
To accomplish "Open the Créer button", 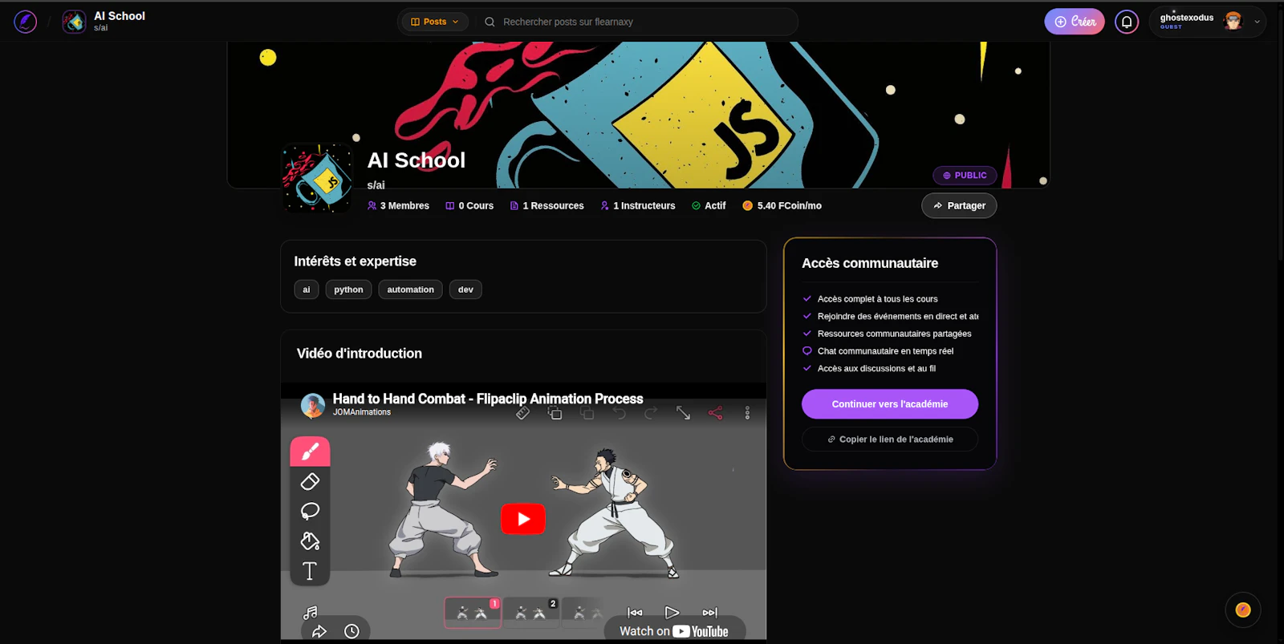I will click(x=1075, y=22).
